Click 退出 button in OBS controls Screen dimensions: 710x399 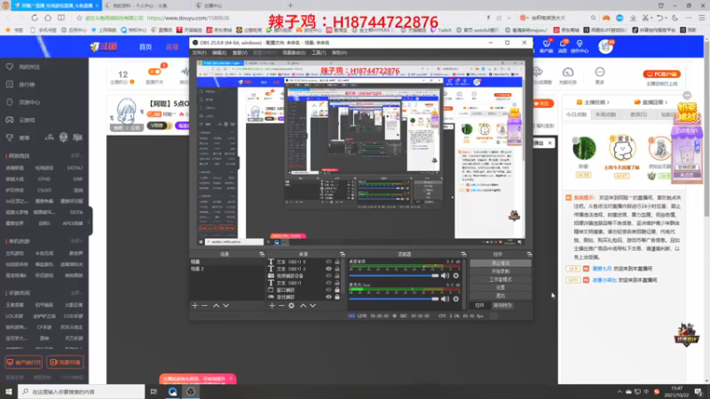point(501,295)
